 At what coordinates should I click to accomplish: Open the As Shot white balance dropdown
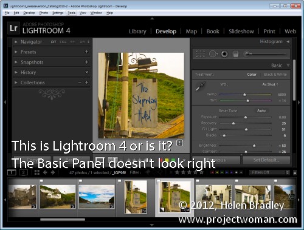(x=270, y=84)
